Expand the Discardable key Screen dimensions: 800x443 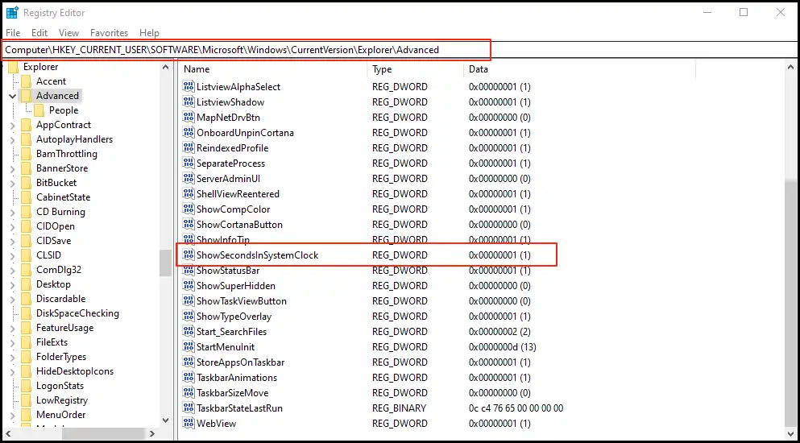coord(12,299)
